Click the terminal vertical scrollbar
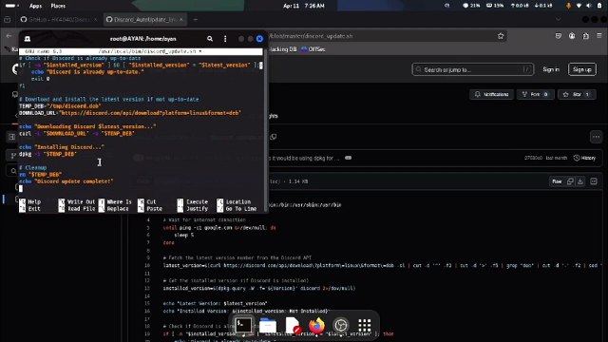This screenshot has height=342, width=608. pos(266,130)
